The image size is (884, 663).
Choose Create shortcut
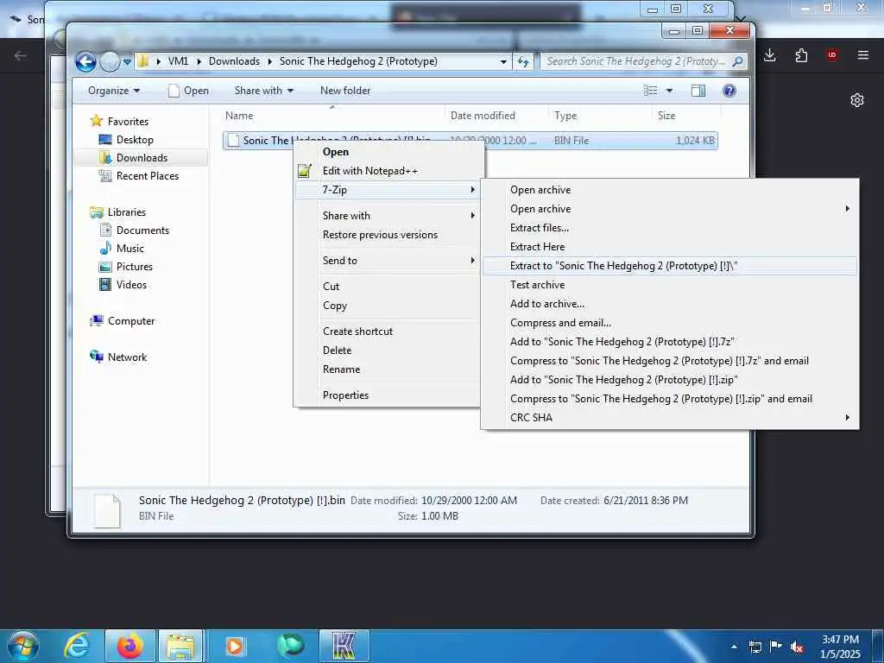point(389,331)
